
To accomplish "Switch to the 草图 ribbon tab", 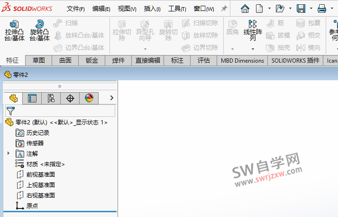I will tap(38, 60).
